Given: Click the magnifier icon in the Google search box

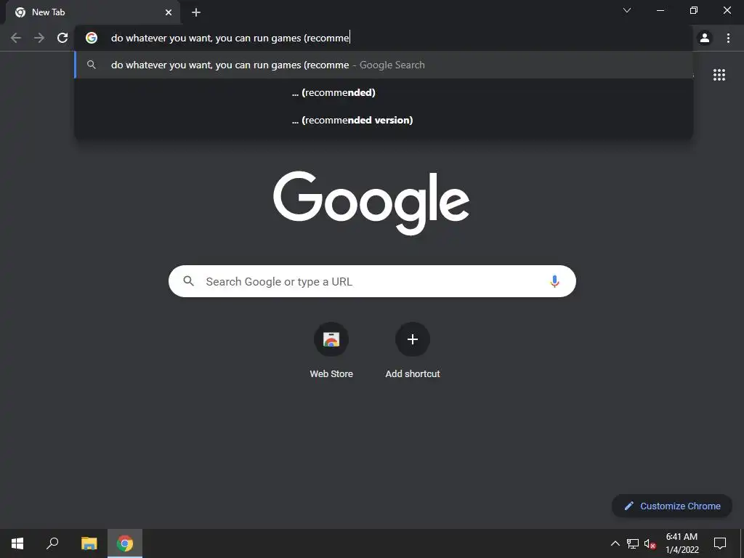Looking at the screenshot, I should (x=188, y=281).
